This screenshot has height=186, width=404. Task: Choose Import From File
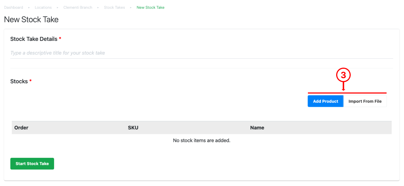coord(365,101)
